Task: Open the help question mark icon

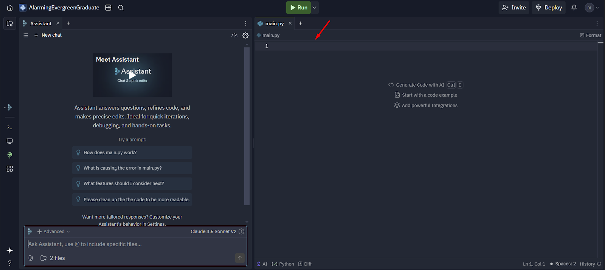Action: point(10,263)
